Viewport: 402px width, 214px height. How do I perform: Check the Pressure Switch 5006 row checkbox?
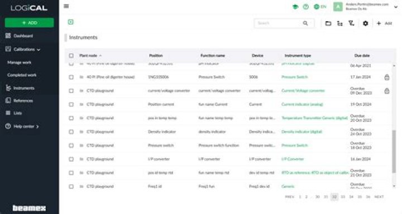(x=71, y=77)
